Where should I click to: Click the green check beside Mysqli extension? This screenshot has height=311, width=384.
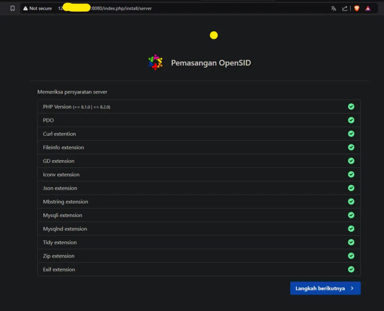[x=351, y=215]
